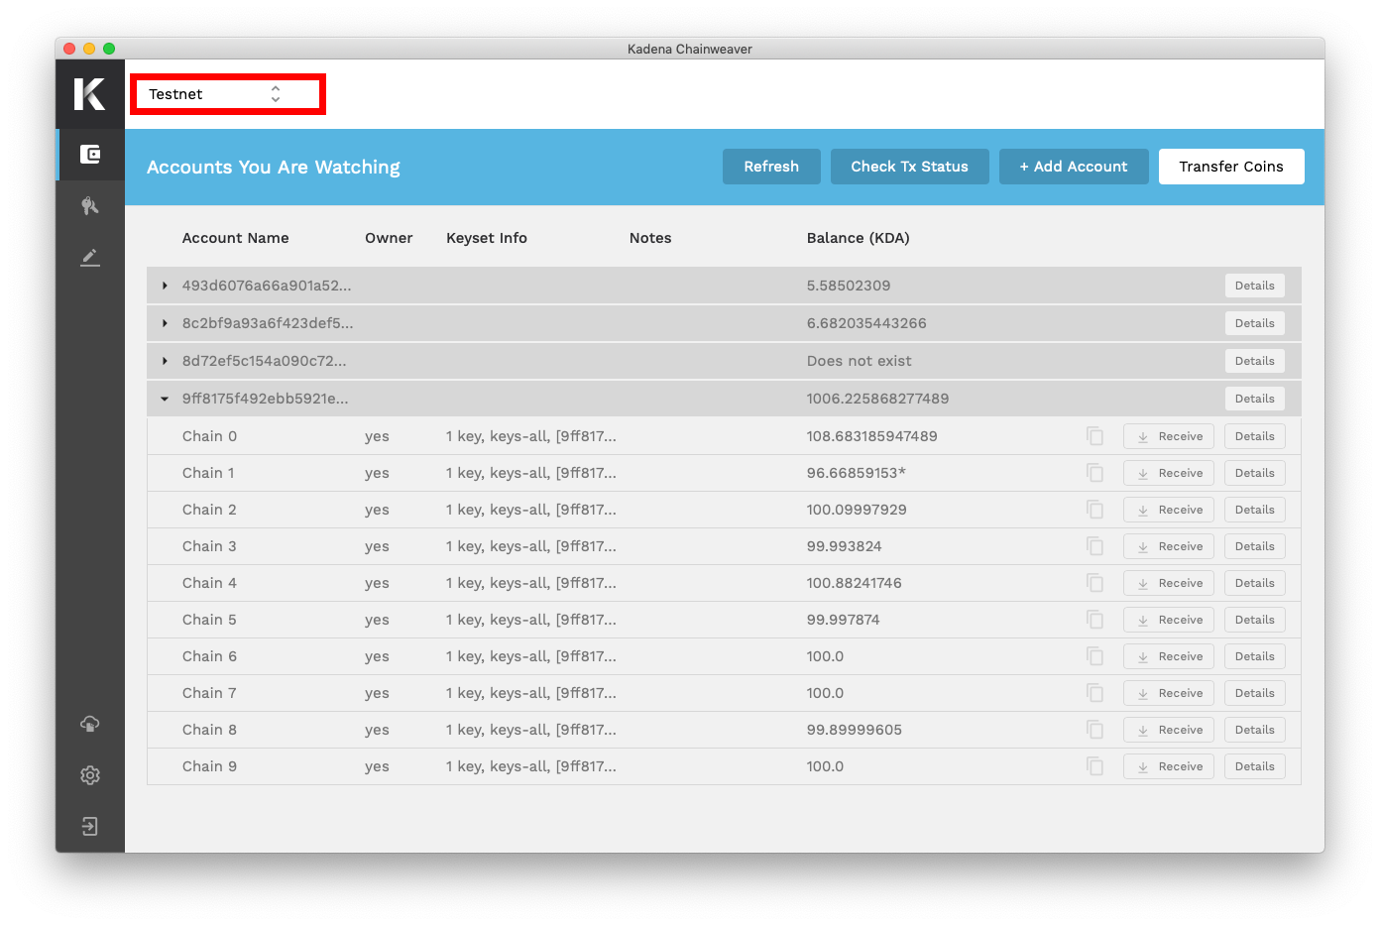This screenshot has height=926, width=1380.
Task: Click the logout icon in sidebar
Action: pos(90,827)
